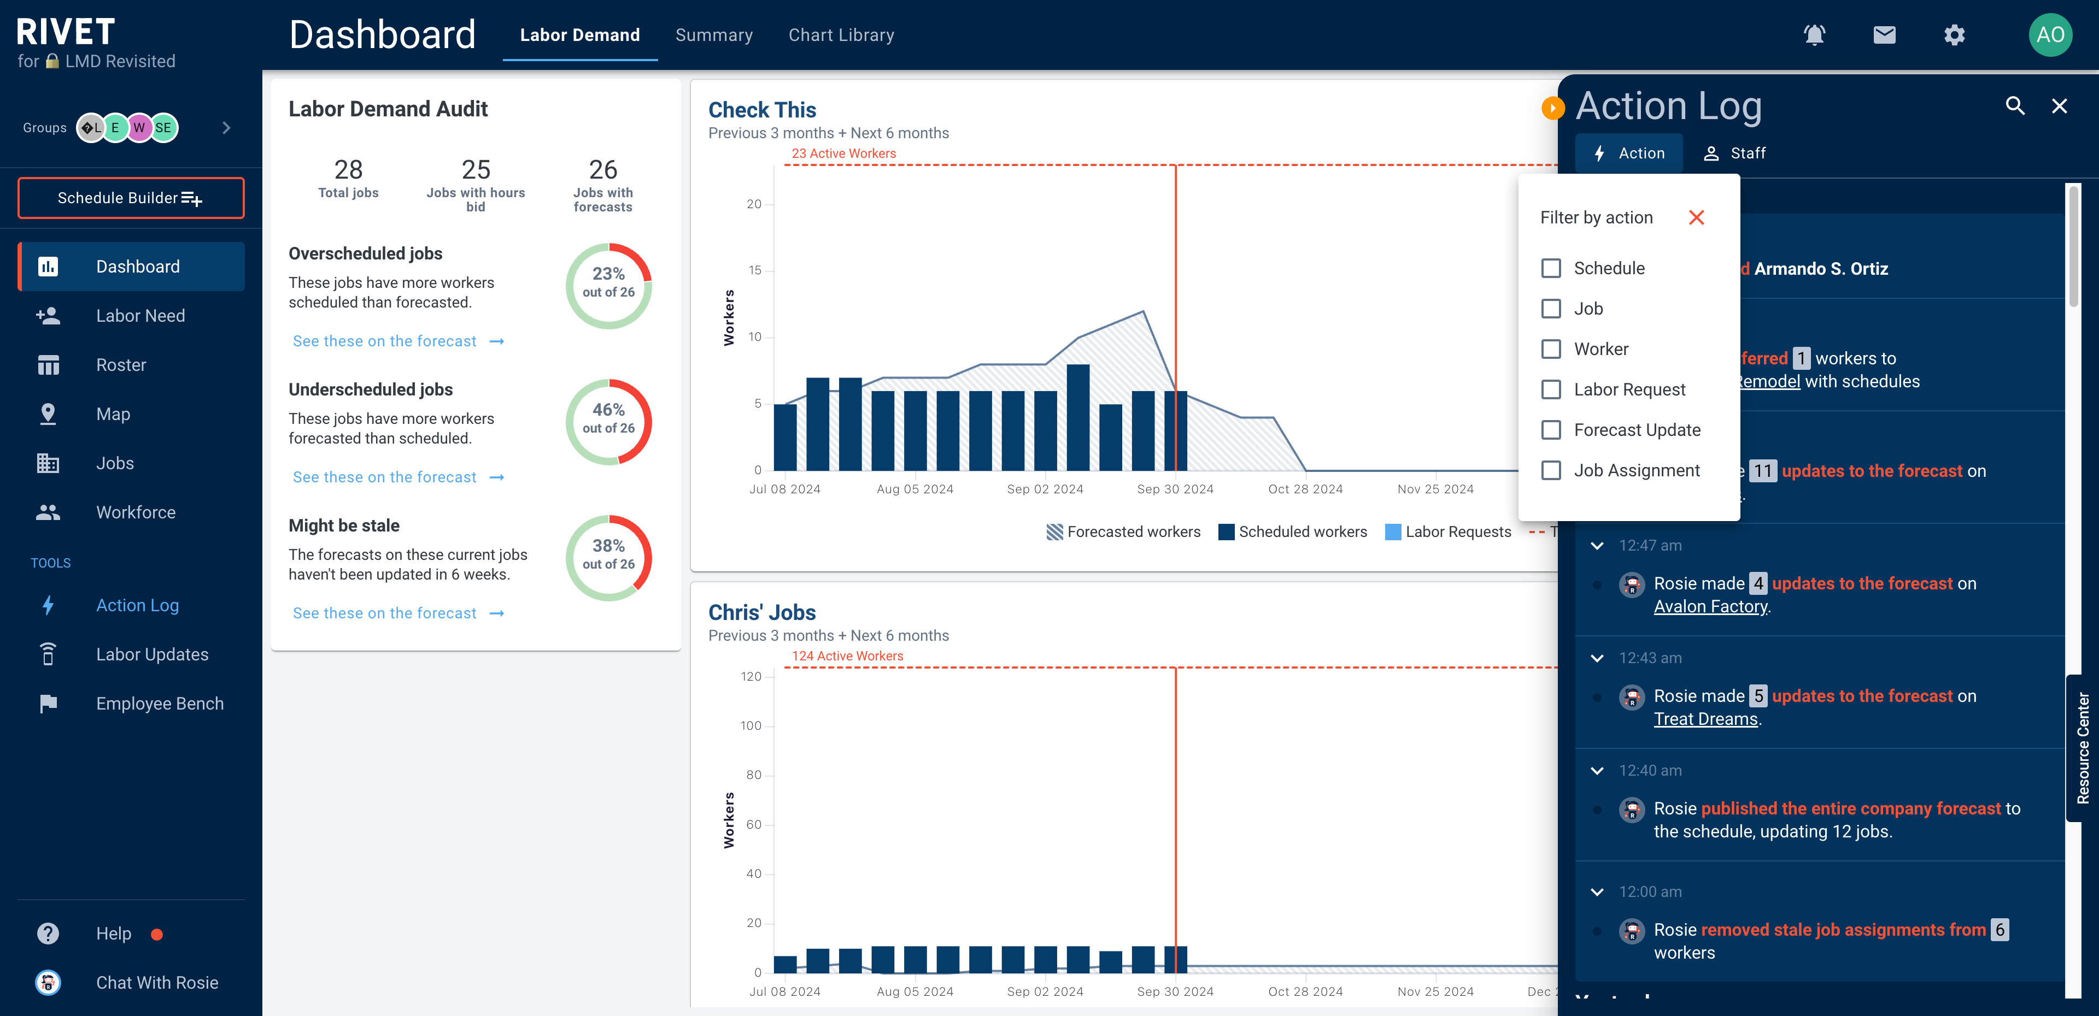Click the Chat With Rosie robot icon
2099x1016 pixels.
coord(48,983)
